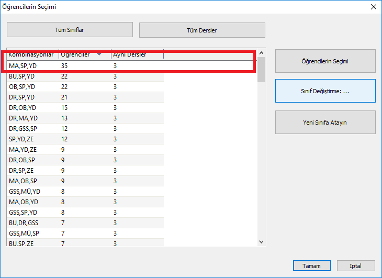Click the Öğrenciler column sort arrow

click(x=99, y=54)
